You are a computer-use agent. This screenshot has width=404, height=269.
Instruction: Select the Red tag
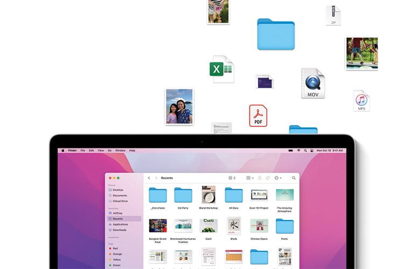(115, 249)
